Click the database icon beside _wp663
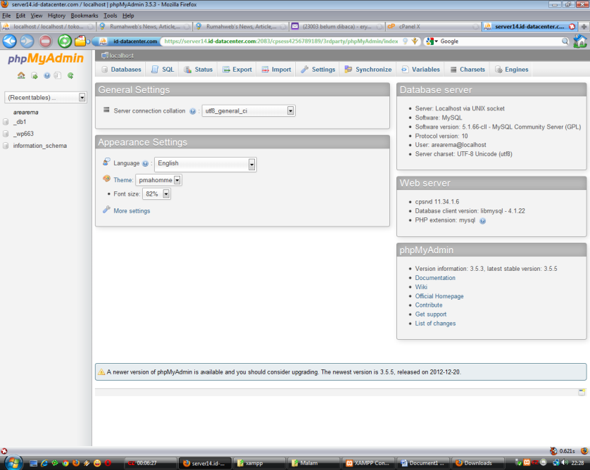The height and width of the screenshot is (470, 590). (6, 134)
